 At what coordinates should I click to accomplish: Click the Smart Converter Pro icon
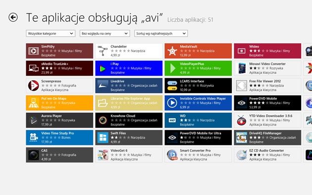pyautogui.click(x=172, y=154)
